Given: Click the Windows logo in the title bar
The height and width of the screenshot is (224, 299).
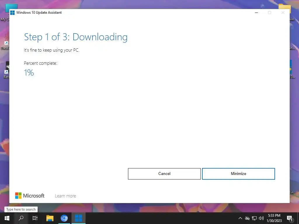Looking at the screenshot, I should (x=12, y=13).
